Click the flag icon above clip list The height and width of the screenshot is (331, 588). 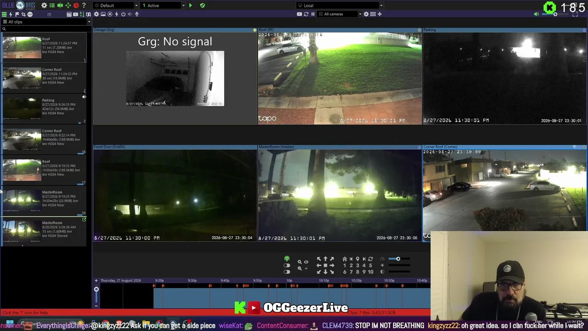[x=17, y=14]
